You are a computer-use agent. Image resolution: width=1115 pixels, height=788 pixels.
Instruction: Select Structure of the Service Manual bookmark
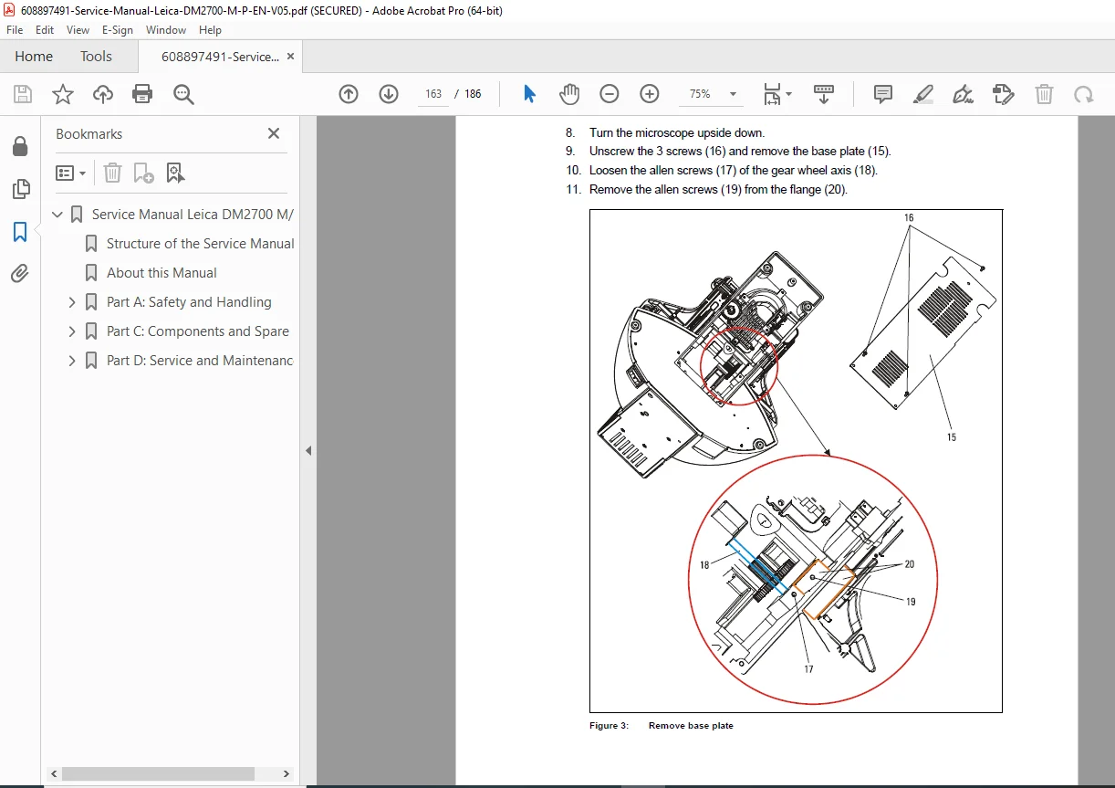tap(200, 244)
